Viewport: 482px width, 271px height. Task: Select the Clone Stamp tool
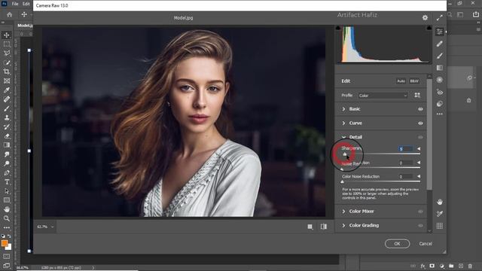(x=7, y=117)
